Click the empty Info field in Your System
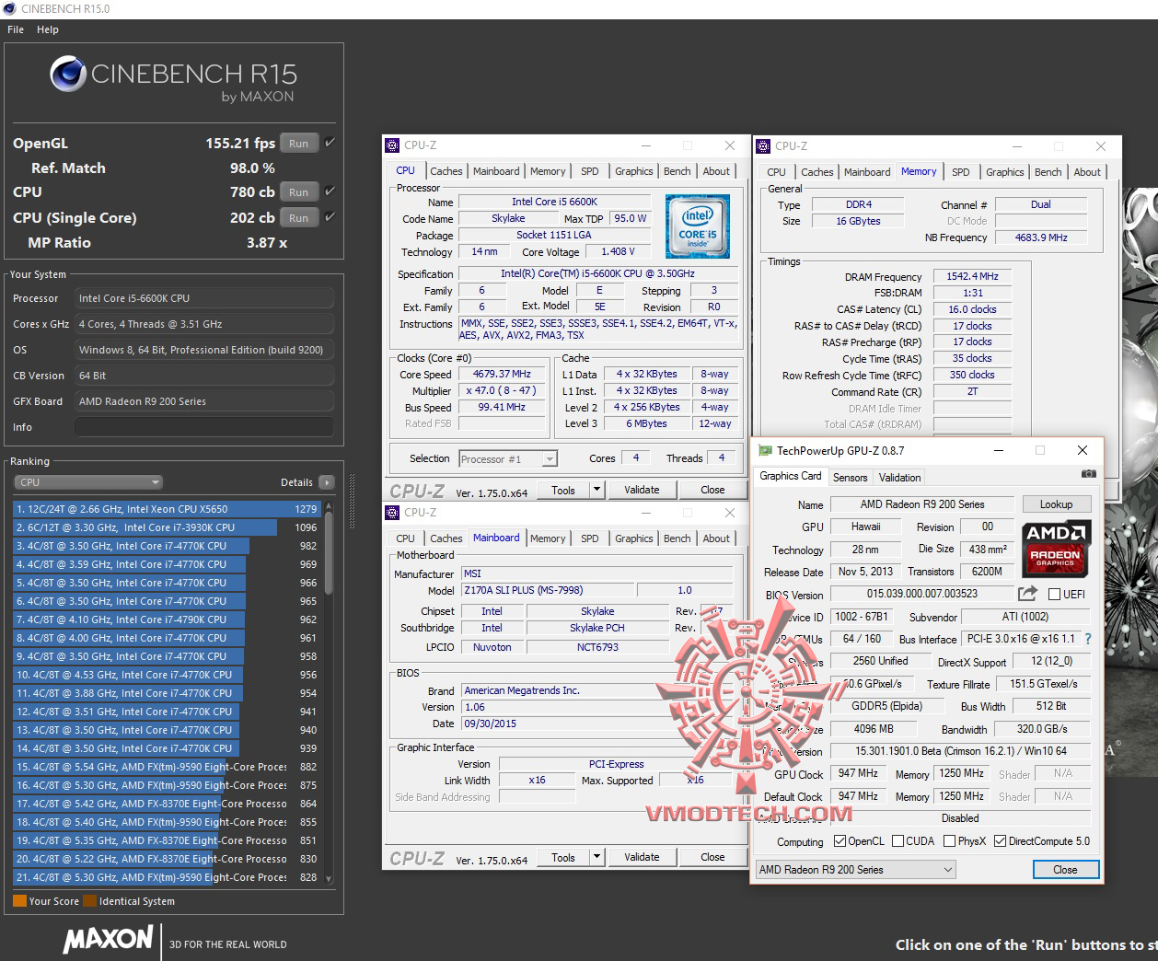 point(204,427)
